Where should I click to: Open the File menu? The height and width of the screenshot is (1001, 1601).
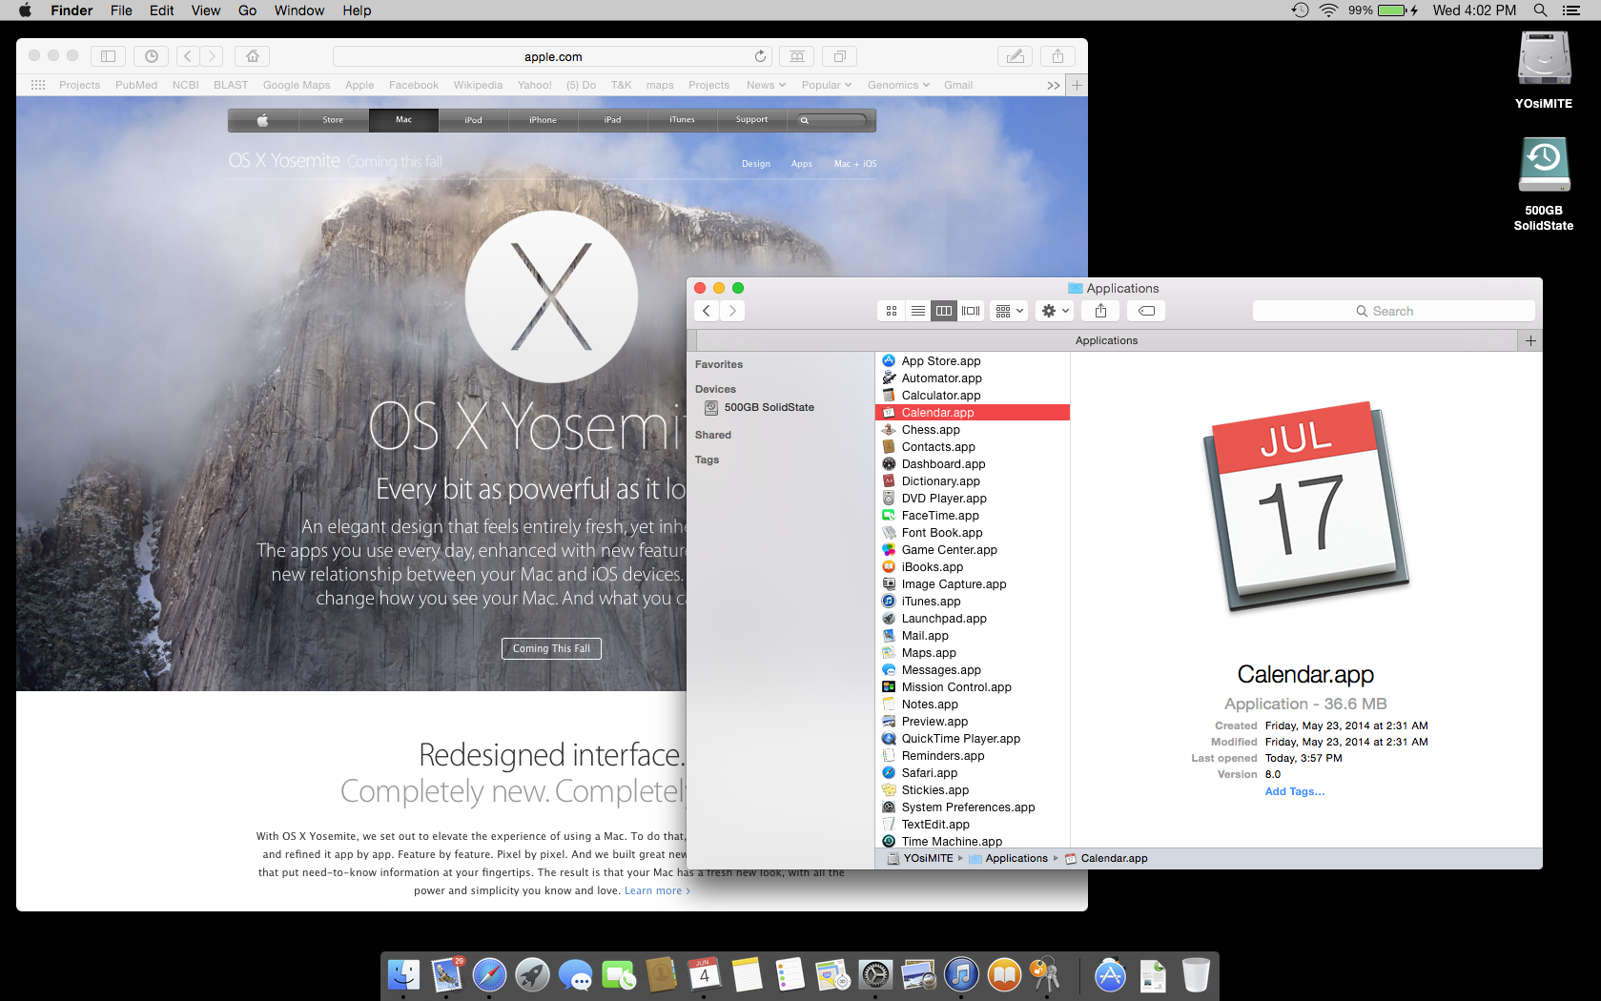[121, 10]
